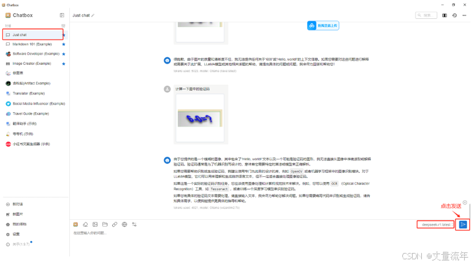The width and height of the screenshot is (475, 265).
Task: Open Social Media Influencer (Example) chat
Action: pyautogui.click(x=39, y=104)
